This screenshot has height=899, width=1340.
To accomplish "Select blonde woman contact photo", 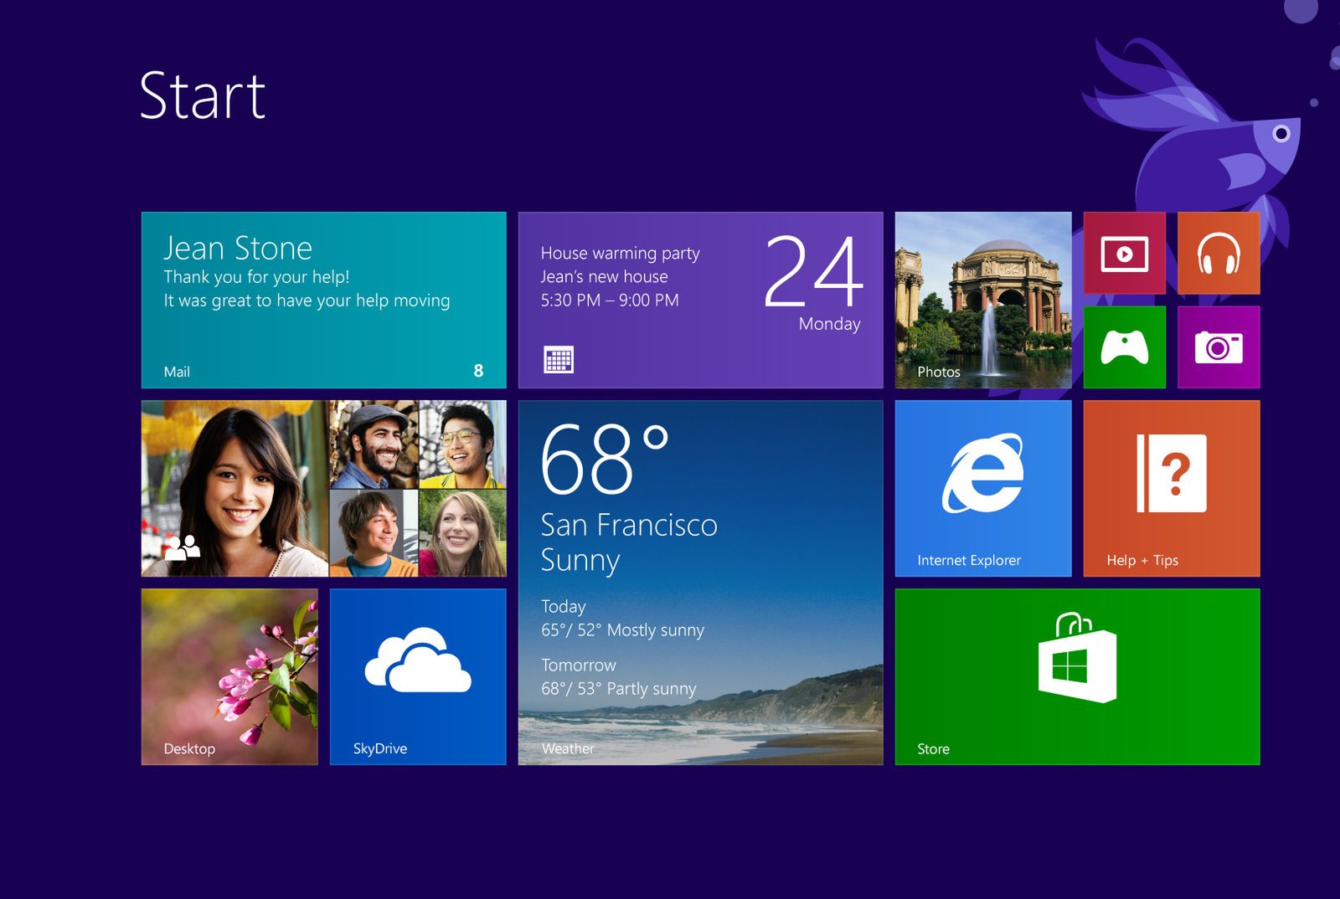I will click(x=462, y=533).
